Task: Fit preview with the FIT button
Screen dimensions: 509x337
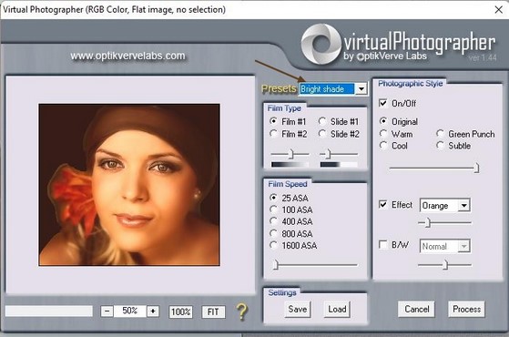Action: tap(213, 311)
